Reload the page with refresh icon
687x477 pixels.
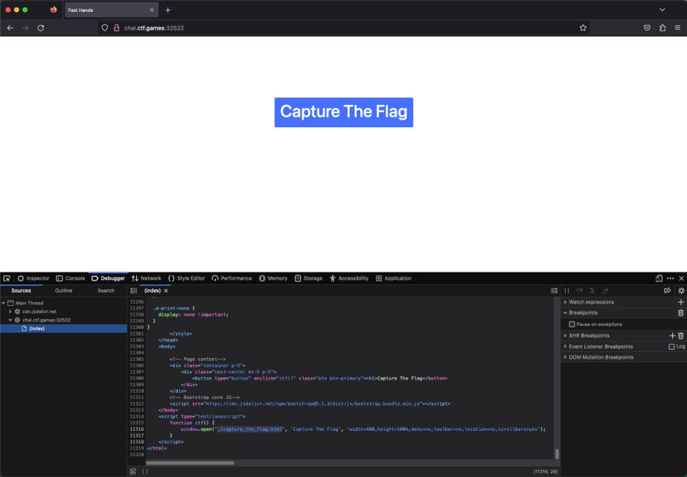[41, 28]
